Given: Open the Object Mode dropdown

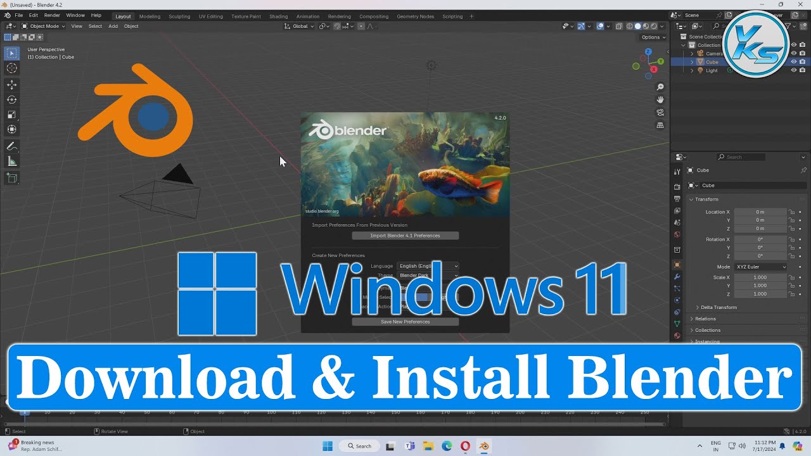Looking at the screenshot, I should (x=43, y=26).
